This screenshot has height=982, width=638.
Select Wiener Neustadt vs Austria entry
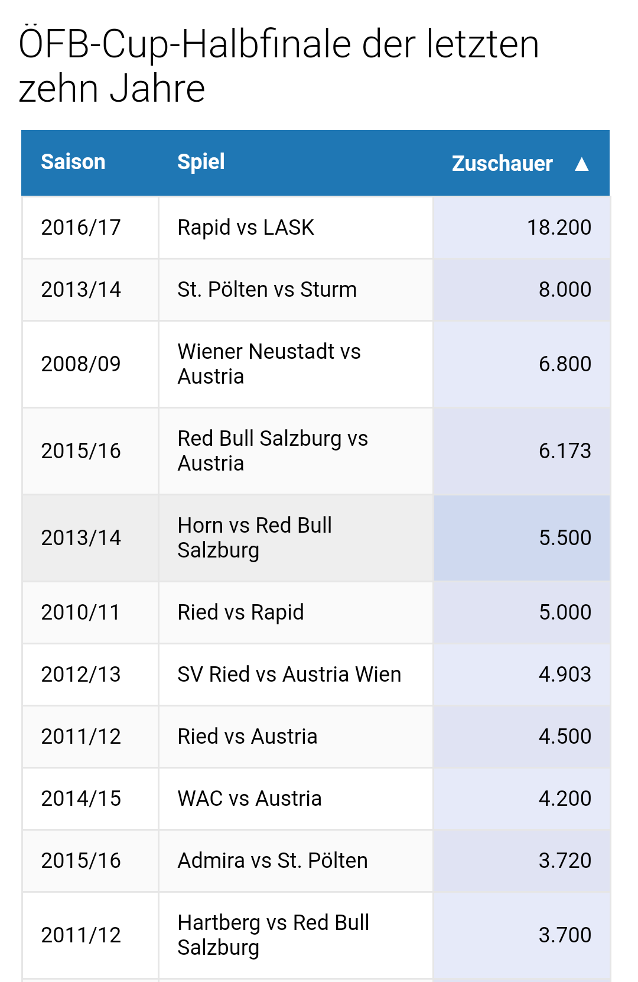(269, 364)
